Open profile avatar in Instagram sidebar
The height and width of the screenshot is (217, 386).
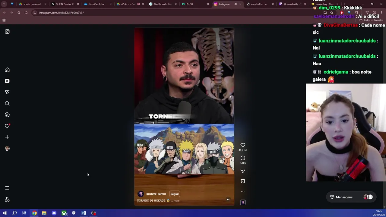(7, 149)
